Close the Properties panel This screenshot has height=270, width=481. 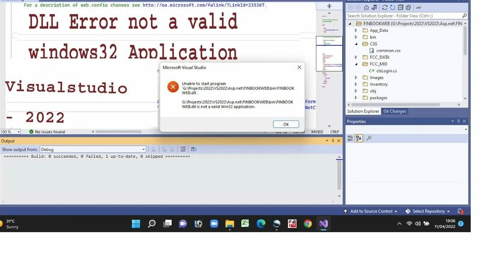click(x=464, y=121)
